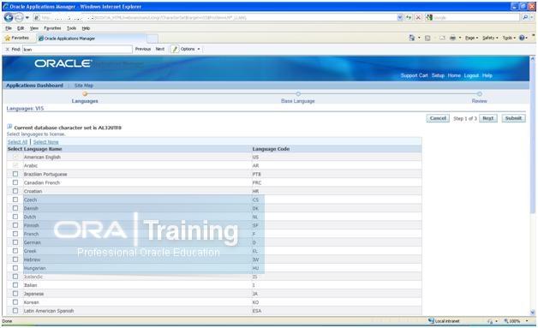Click the ORACLE logo in header
This screenshot has height=328, width=538.
point(63,63)
